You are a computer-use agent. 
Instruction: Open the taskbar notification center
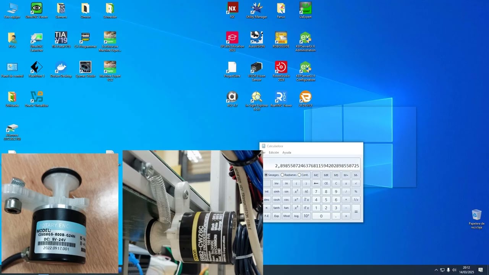(481, 270)
